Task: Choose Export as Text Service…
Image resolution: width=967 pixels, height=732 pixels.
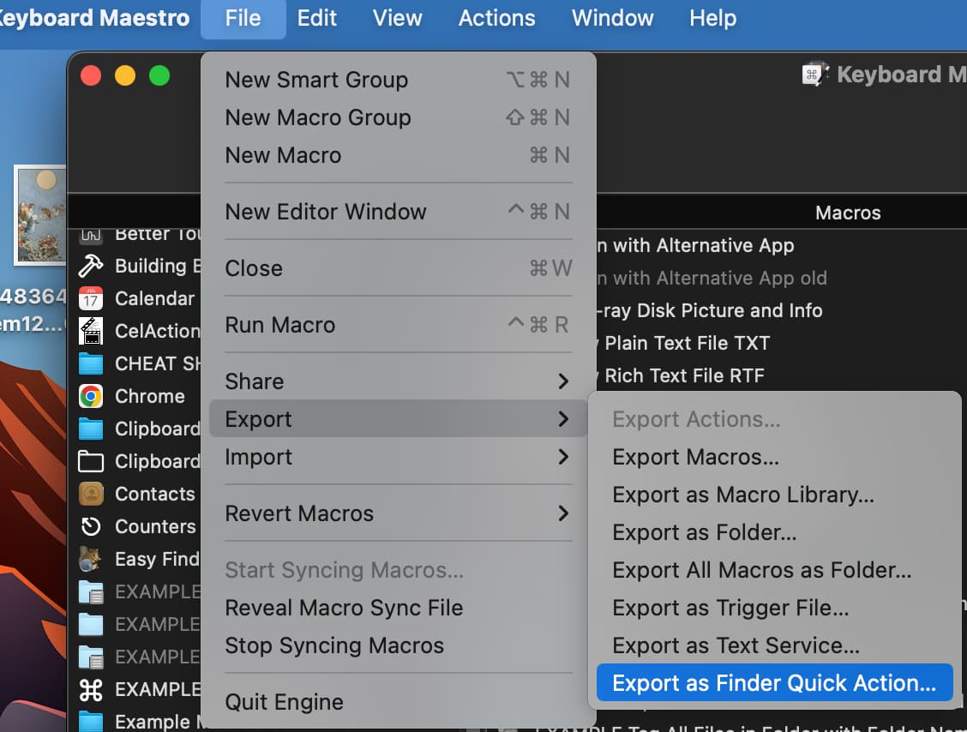Action: coord(775,645)
